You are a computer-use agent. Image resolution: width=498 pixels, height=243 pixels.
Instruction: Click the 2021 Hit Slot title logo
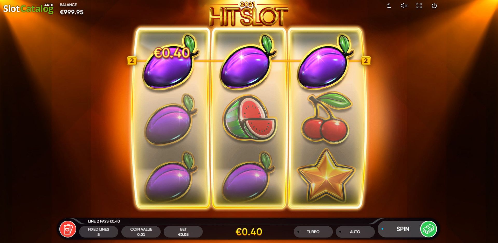[248, 14]
